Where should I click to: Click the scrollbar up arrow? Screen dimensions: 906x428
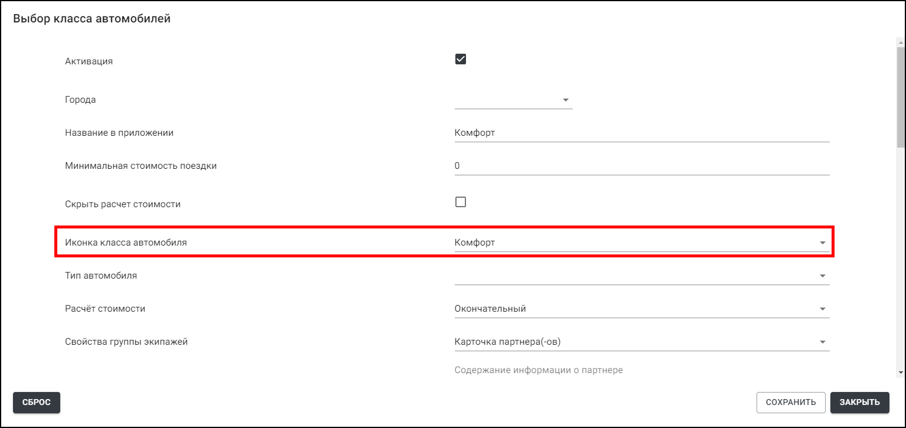[x=900, y=42]
